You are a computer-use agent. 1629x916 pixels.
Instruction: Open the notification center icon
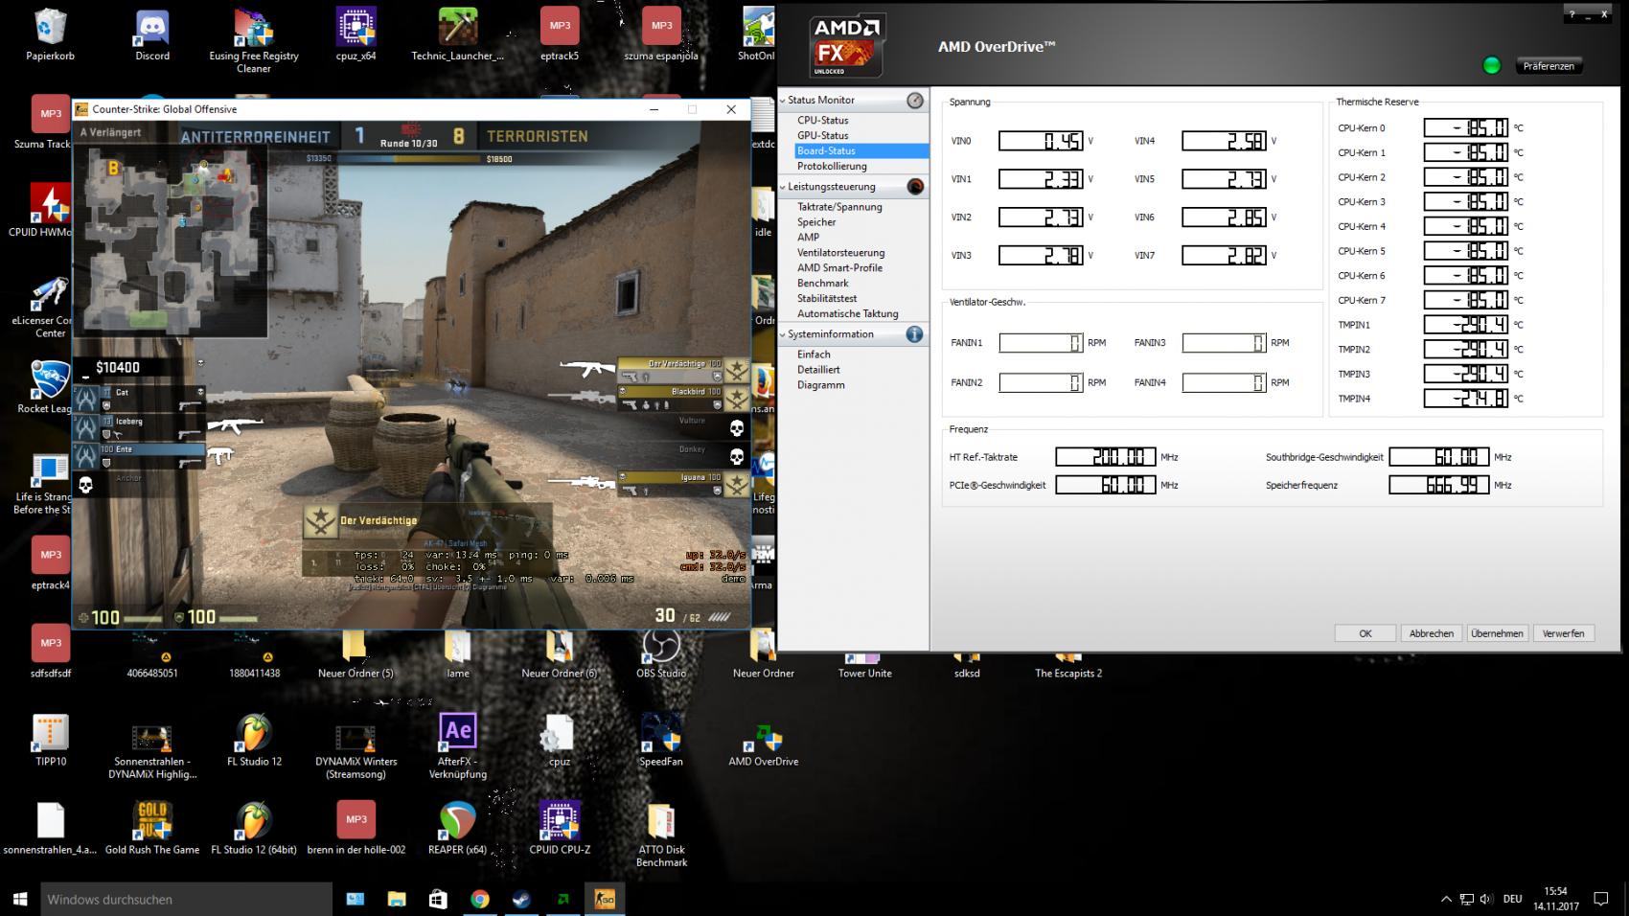click(1601, 899)
